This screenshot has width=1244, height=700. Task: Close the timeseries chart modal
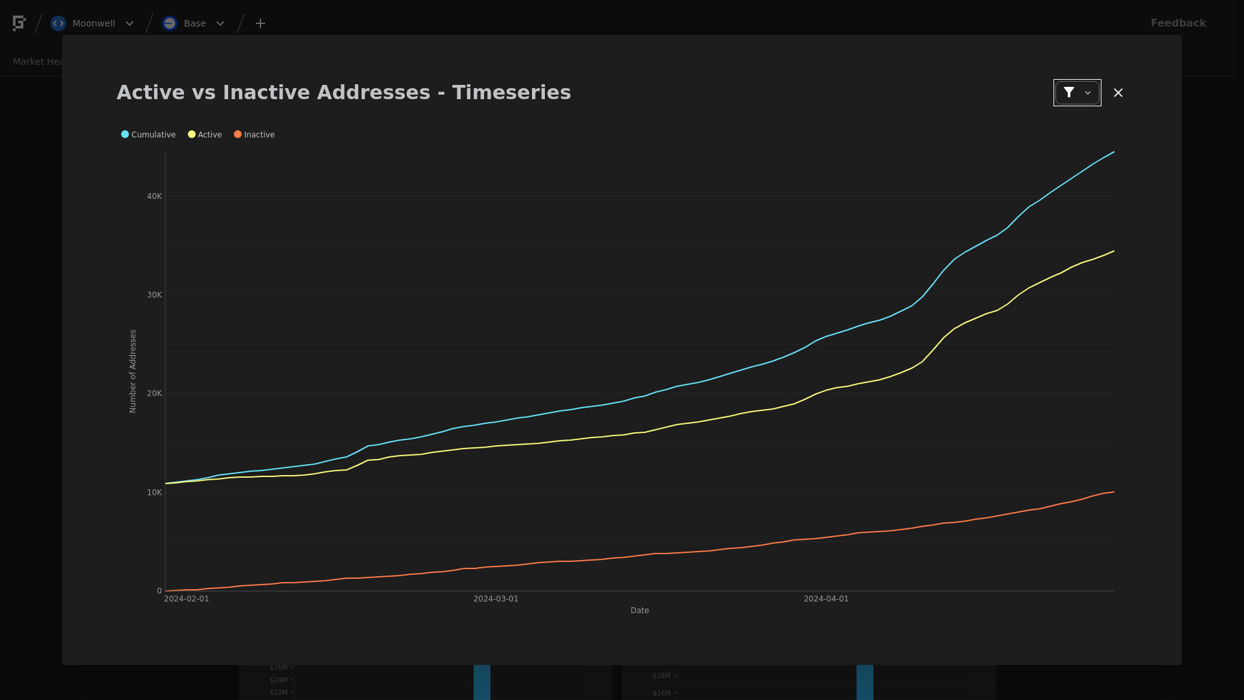(1118, 93)
